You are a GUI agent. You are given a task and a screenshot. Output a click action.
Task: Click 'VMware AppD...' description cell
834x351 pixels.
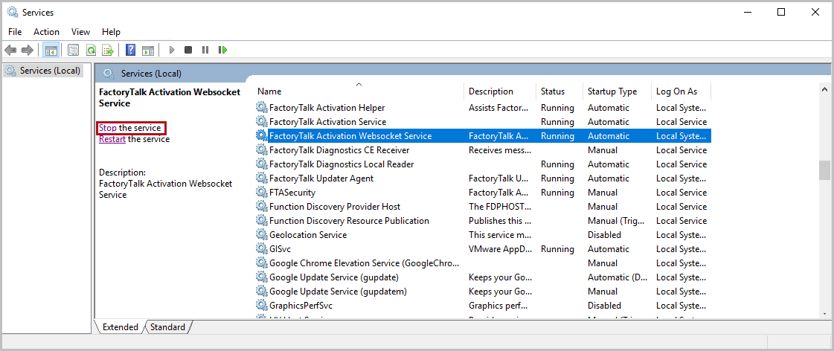(499, 249)
